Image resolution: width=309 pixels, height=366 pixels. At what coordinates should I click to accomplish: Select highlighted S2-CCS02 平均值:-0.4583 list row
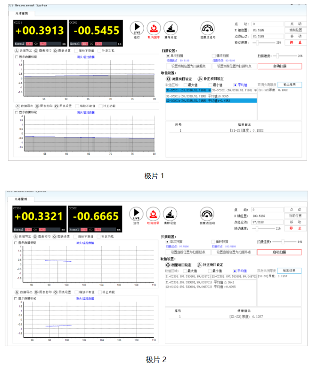[211, 101]
